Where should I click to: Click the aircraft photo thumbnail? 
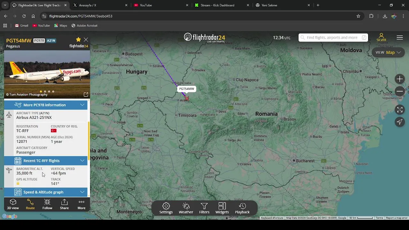(x=47, y=74)
